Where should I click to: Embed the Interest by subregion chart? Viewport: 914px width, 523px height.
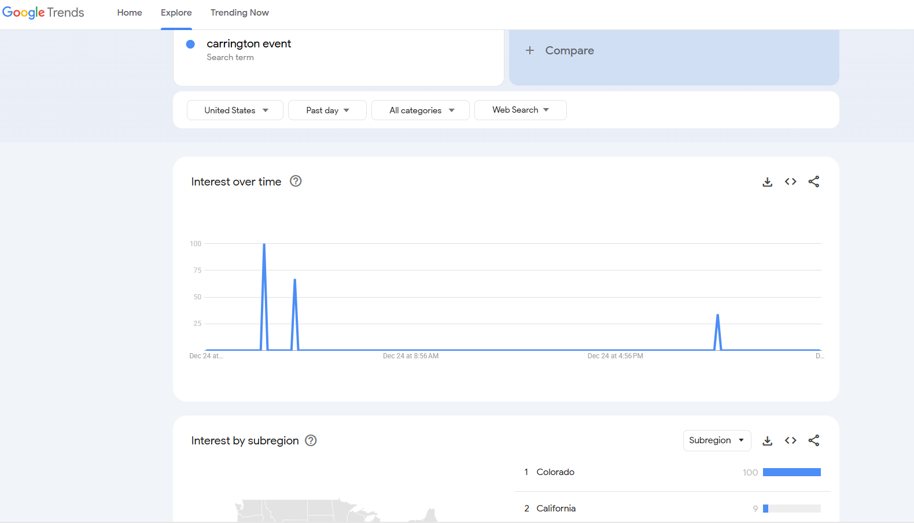pyautogui.click(x=791, y=440)
